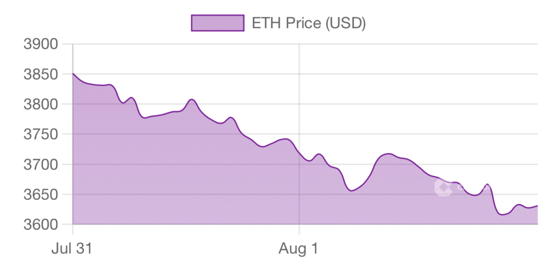Image resolution: width=558 pixels, height=264 pixels.
Task: Click the 3850 y-axis label
Action: click(41, 74)
